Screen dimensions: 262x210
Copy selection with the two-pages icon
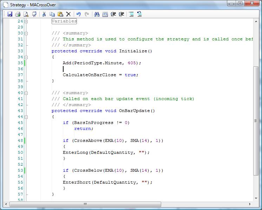click(x=52, y=14)
